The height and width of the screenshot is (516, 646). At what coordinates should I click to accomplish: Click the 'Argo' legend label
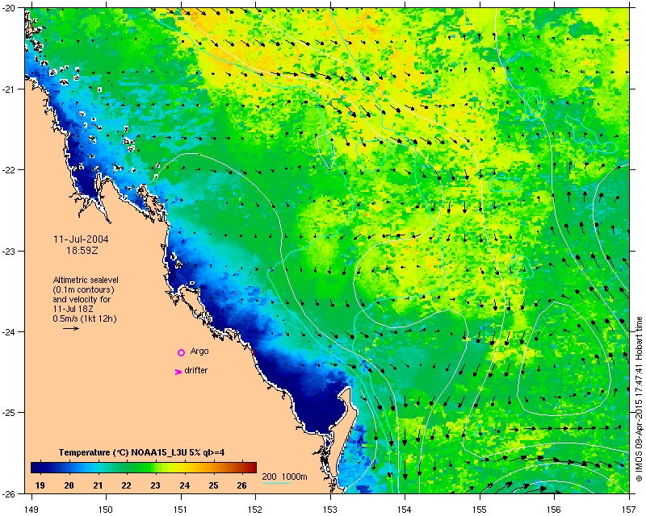pos(199,352)
